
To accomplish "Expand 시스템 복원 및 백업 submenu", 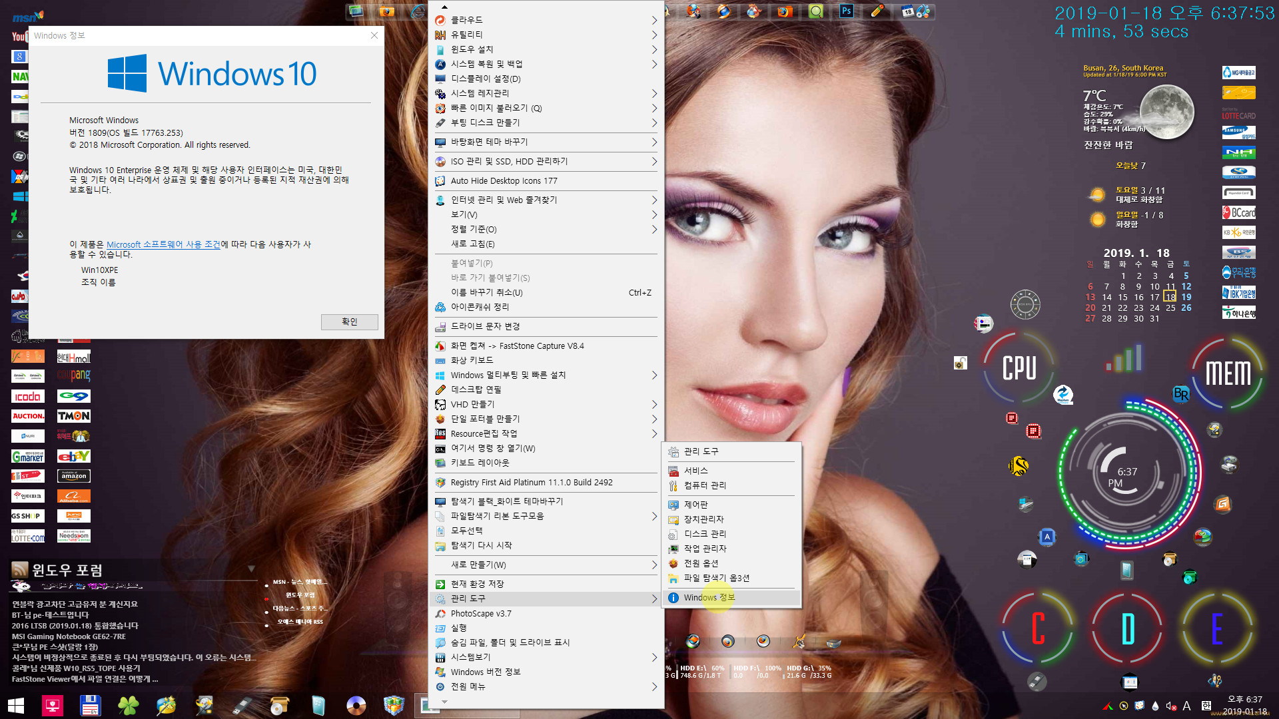I will click(x=546, y=64).
